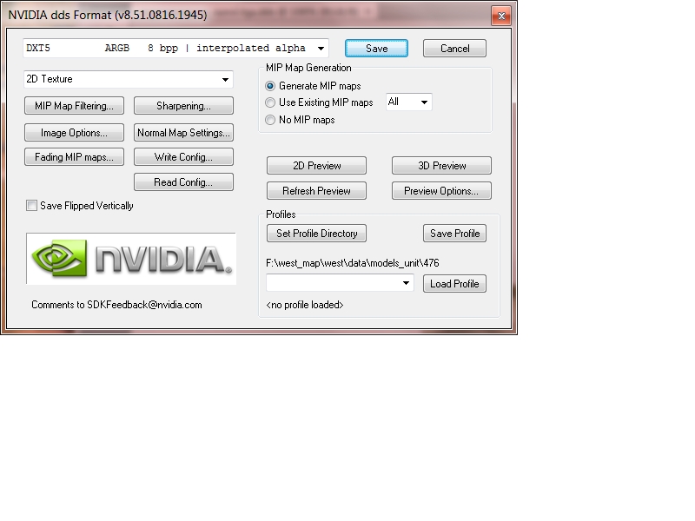Screen dimensions: 695x521
Task: Open the All MIP levels dropdown
Action: [x=408, y=102]
